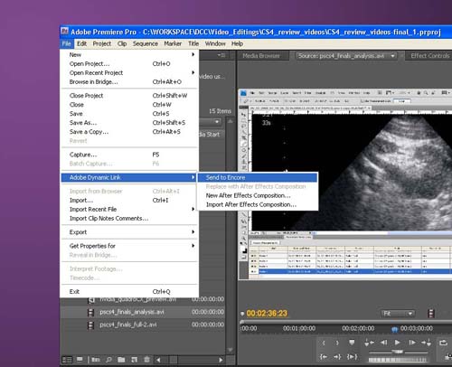
Task: Choose Save As from File menu
Action: point(129,123)
